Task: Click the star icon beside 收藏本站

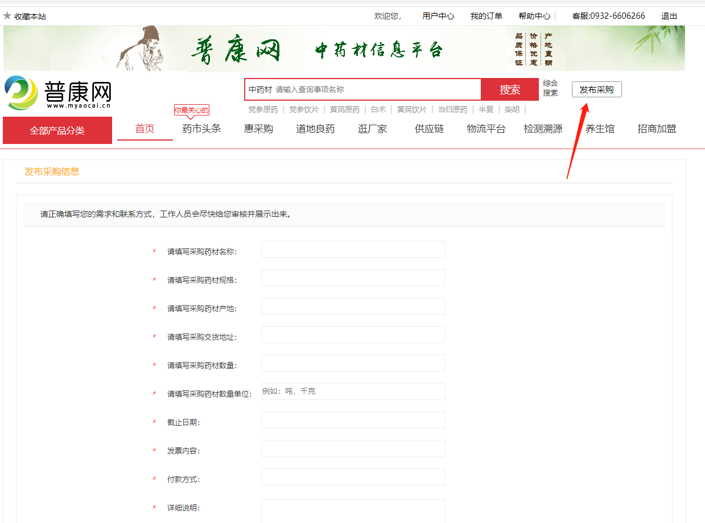Action: coord(7,16)
